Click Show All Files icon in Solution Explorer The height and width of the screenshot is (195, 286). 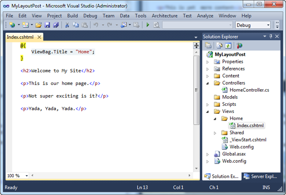[x=219, y=46]
